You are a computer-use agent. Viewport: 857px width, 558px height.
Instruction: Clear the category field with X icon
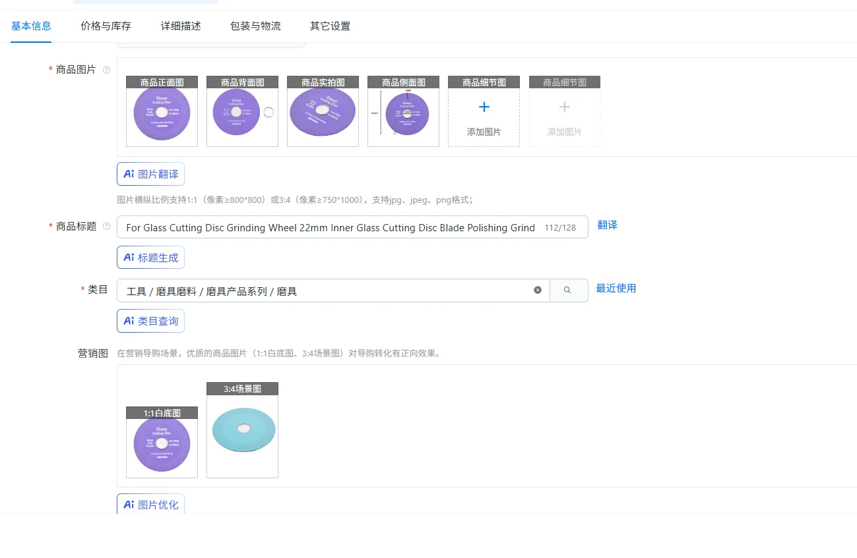[x=538, y=290]
